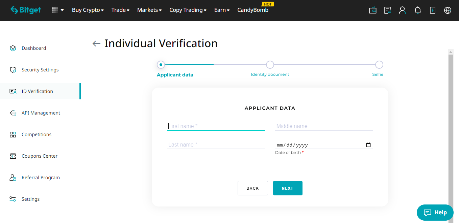Click the Identity document step label
459x223 pixels.
click(270, 74)
